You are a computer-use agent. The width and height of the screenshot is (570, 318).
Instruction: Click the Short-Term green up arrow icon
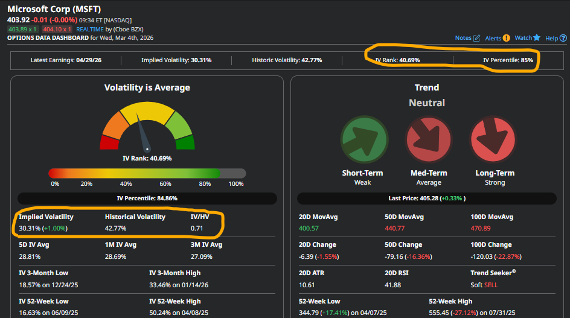click(x=364, y=139)
